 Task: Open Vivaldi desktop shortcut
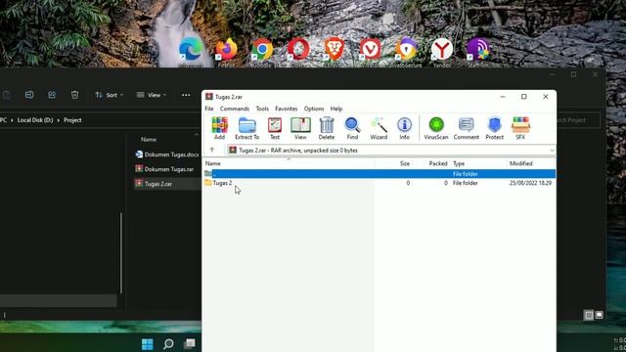point(370,52)
